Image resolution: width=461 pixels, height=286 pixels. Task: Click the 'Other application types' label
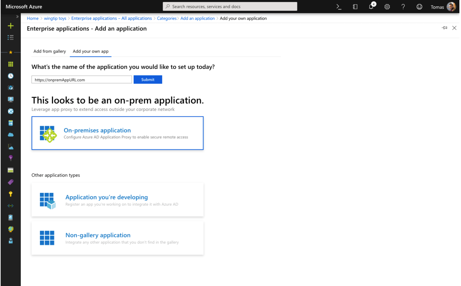[x=56, y=175]
